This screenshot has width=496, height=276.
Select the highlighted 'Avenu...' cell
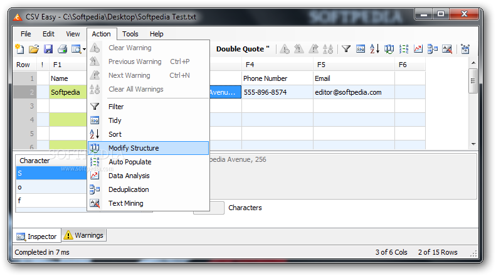[x=225, y=92]
